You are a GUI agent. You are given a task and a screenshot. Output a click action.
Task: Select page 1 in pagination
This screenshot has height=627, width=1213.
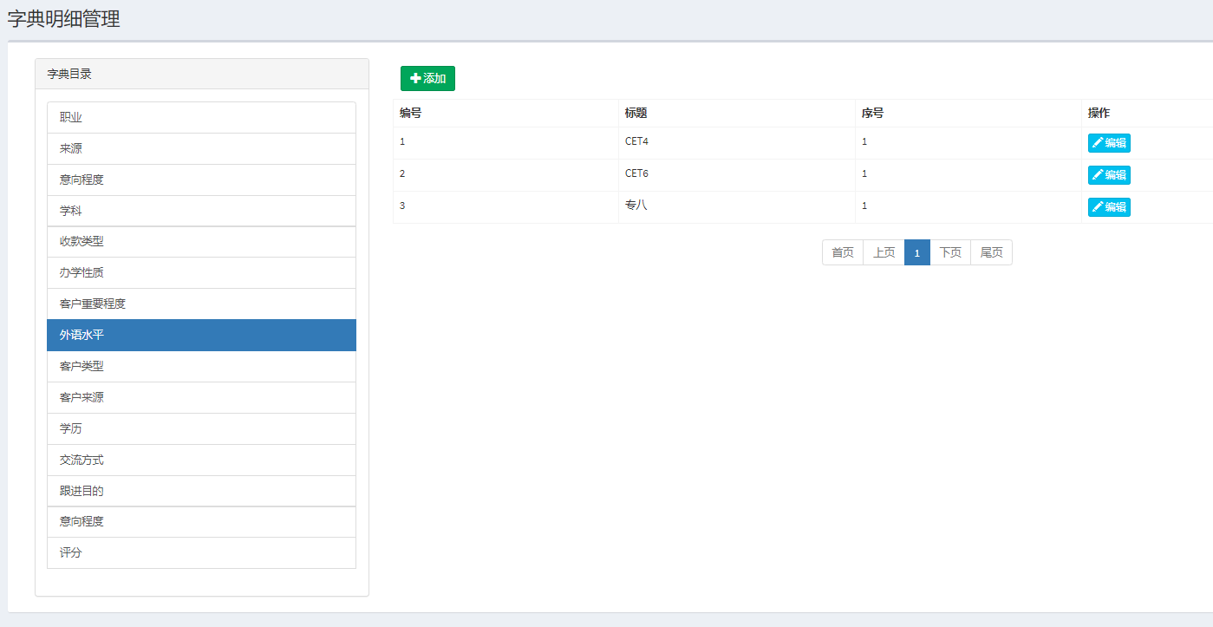917,252
